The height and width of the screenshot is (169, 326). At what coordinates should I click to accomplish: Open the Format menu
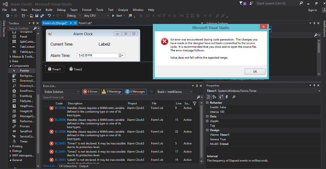point(87,10)
